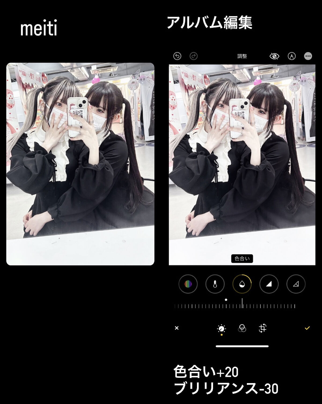Tap the 色合い label badge
The image size is (322, 404).
pos(242,259)
